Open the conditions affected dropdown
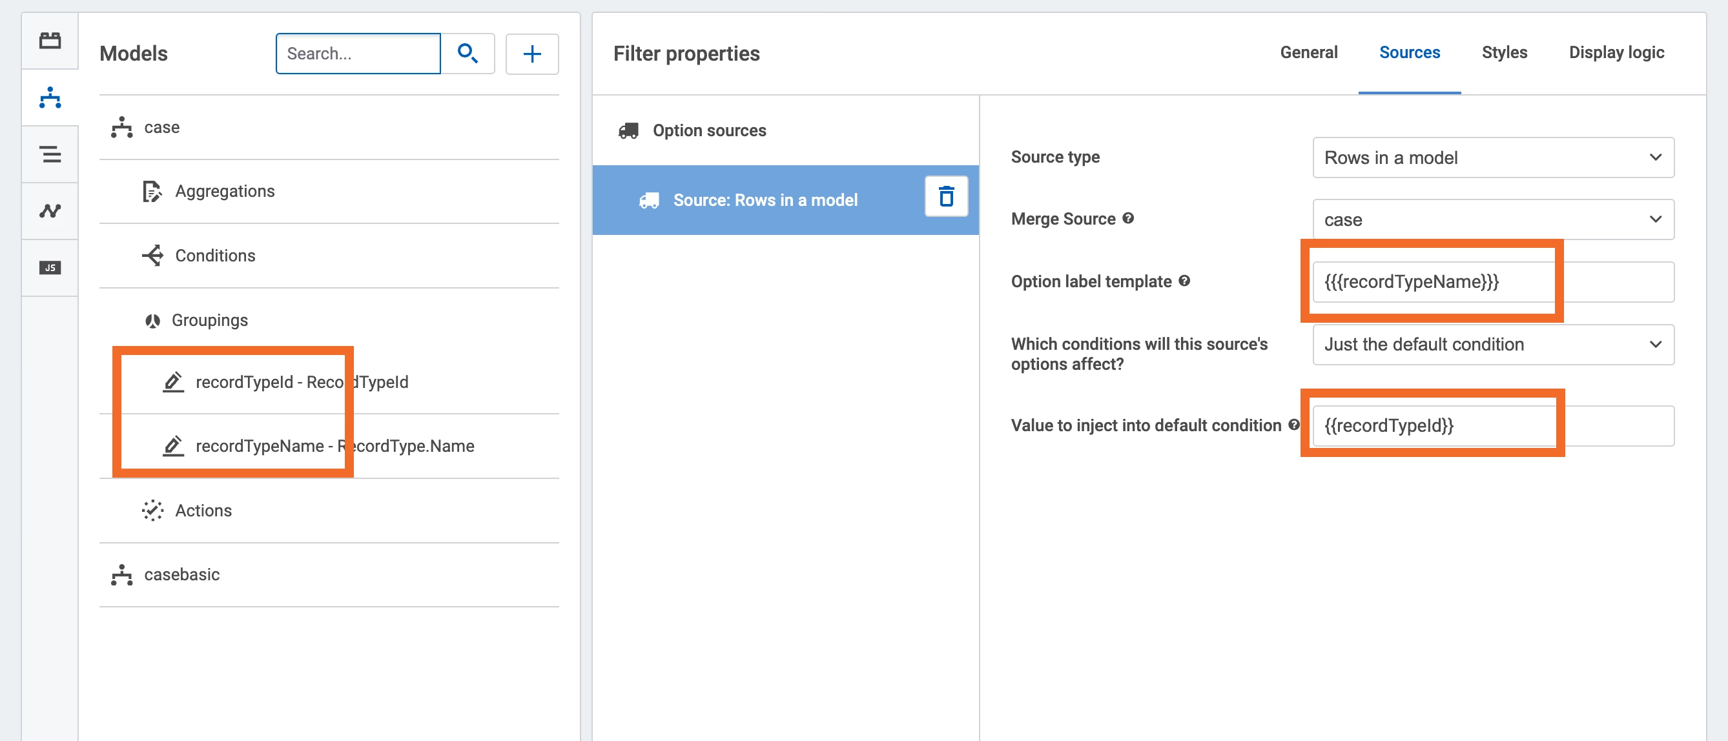 [x=1493, y=345]
